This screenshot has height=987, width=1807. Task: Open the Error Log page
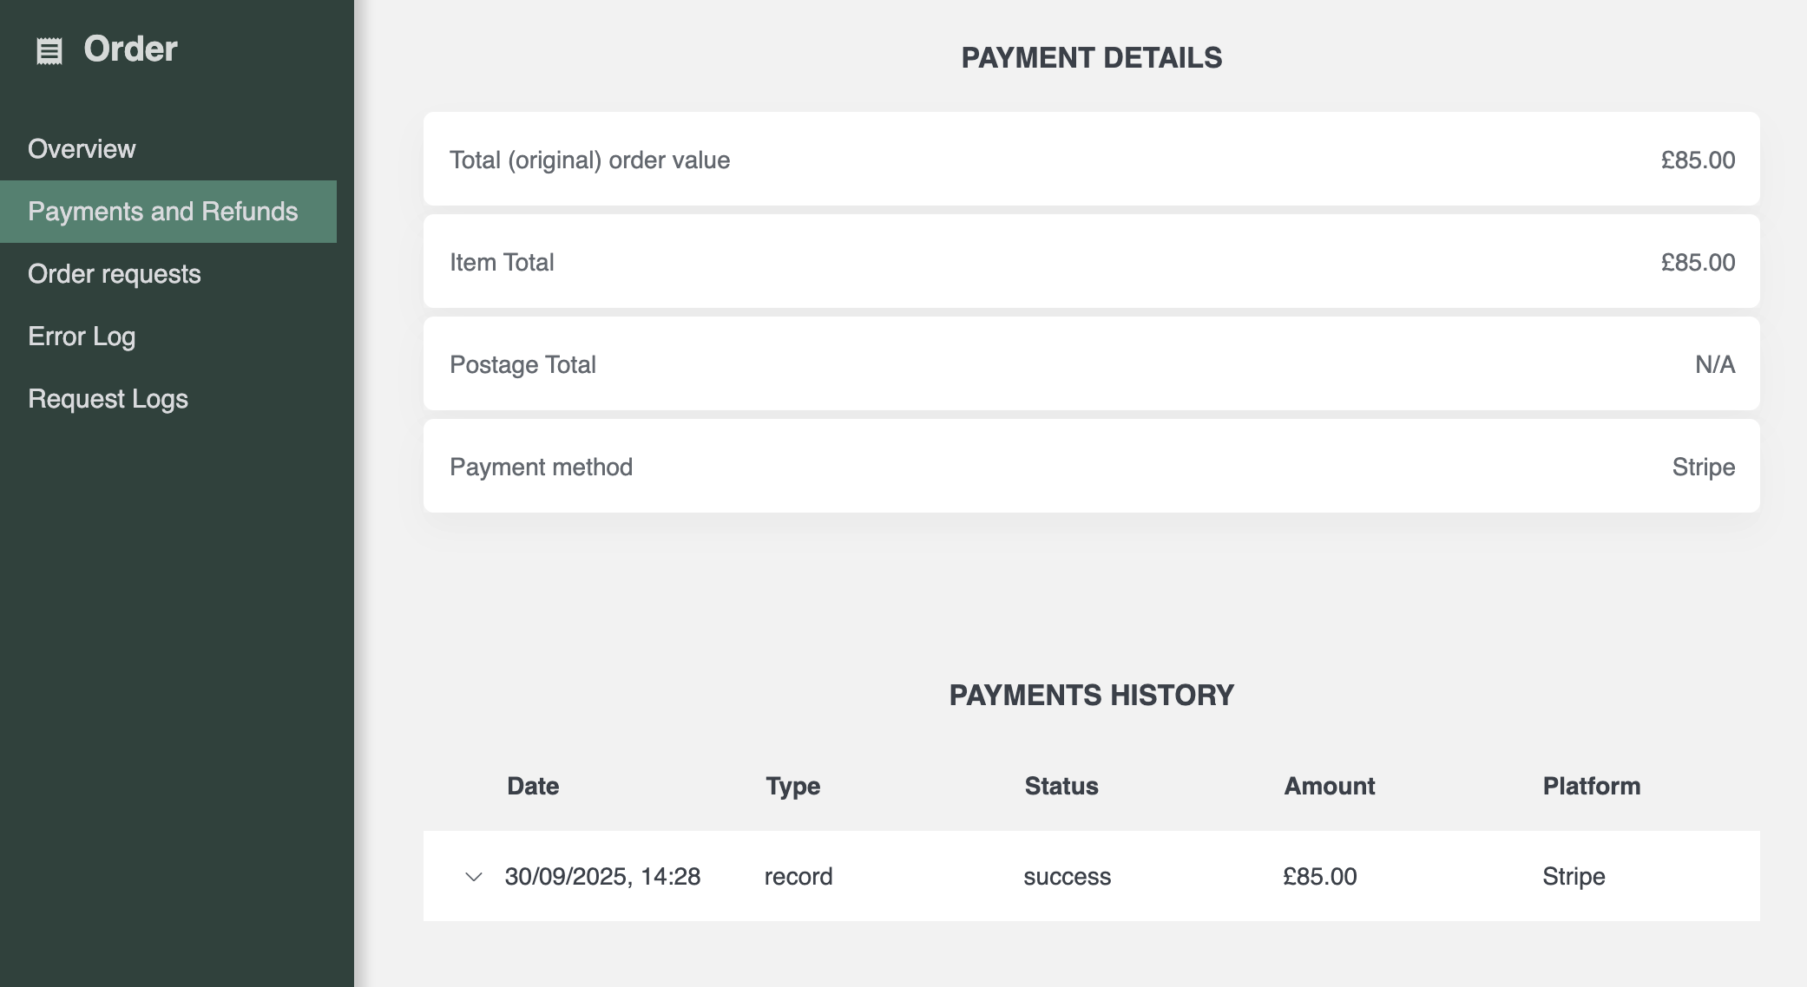coord(82,337)
